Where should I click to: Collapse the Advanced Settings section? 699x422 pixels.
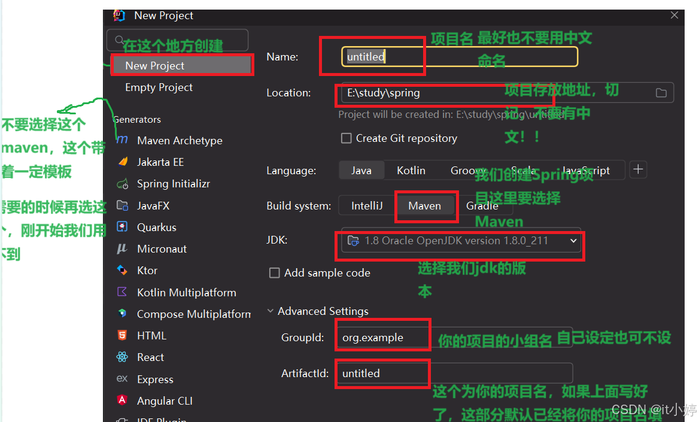270,311
